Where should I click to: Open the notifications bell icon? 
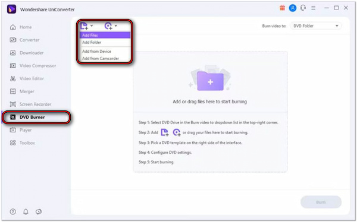pyautogui.click(x=26, y=212)
